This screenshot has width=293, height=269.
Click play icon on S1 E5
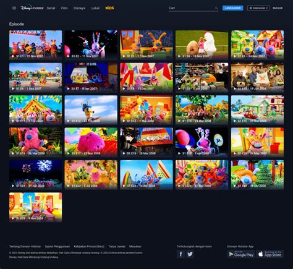(235, 56)
